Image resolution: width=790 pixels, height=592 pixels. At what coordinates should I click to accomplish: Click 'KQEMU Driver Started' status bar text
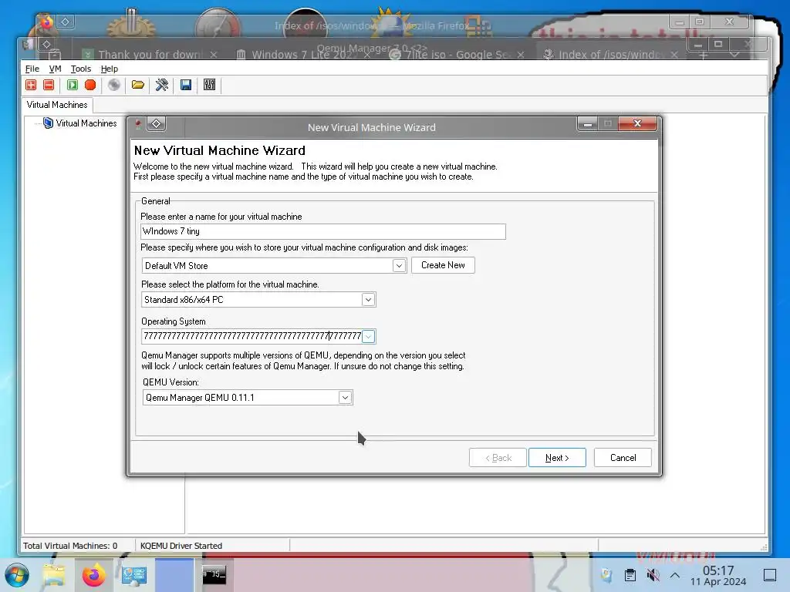pos(181,546)
